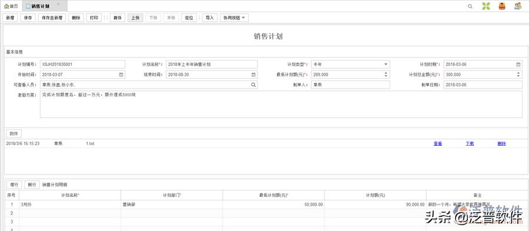
Task: Click the 可查看人员 search icon
Action: tap(253, 85)
